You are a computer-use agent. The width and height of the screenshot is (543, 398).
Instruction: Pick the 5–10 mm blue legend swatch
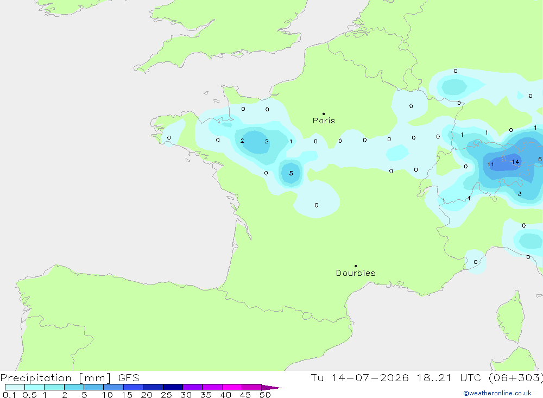pyautogui.click(x=94, y=387)
